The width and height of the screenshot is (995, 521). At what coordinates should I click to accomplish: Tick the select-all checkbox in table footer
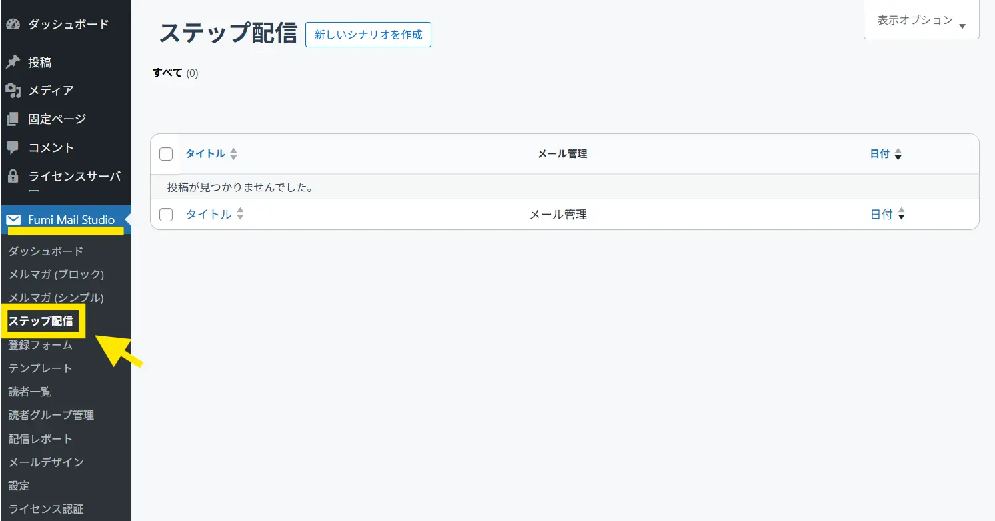(x=166, y=215)
